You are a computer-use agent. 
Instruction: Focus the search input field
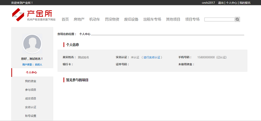[219, 20]
